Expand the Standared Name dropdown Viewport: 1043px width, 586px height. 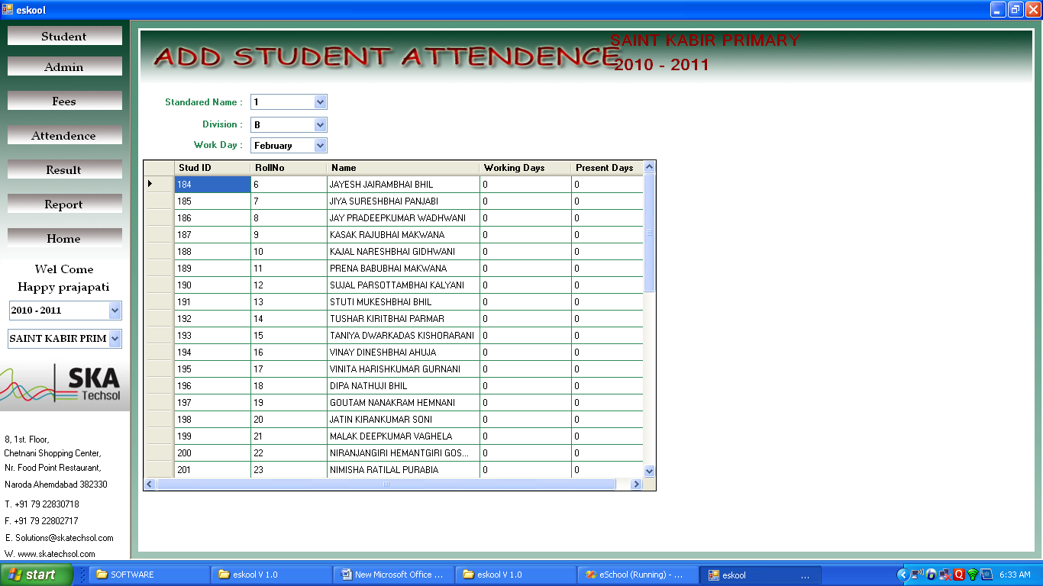pyautogui.click(x=320, y=102)
